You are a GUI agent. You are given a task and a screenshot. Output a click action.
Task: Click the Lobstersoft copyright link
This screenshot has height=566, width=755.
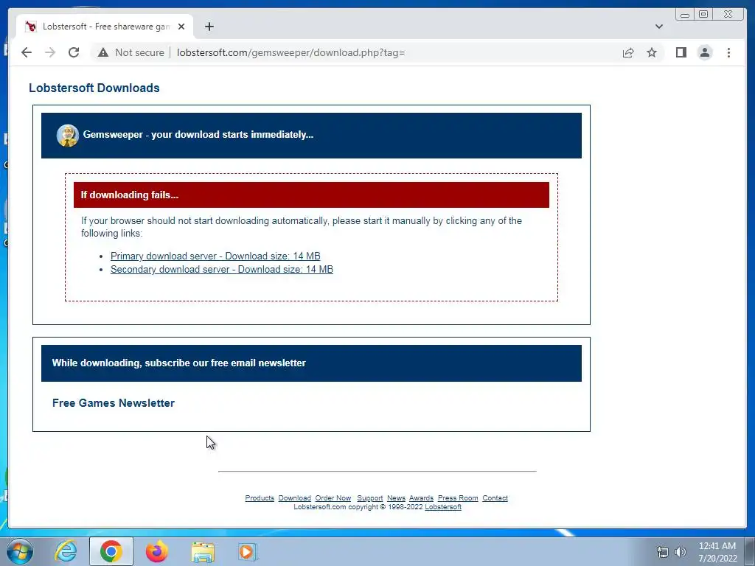[443, 507]
